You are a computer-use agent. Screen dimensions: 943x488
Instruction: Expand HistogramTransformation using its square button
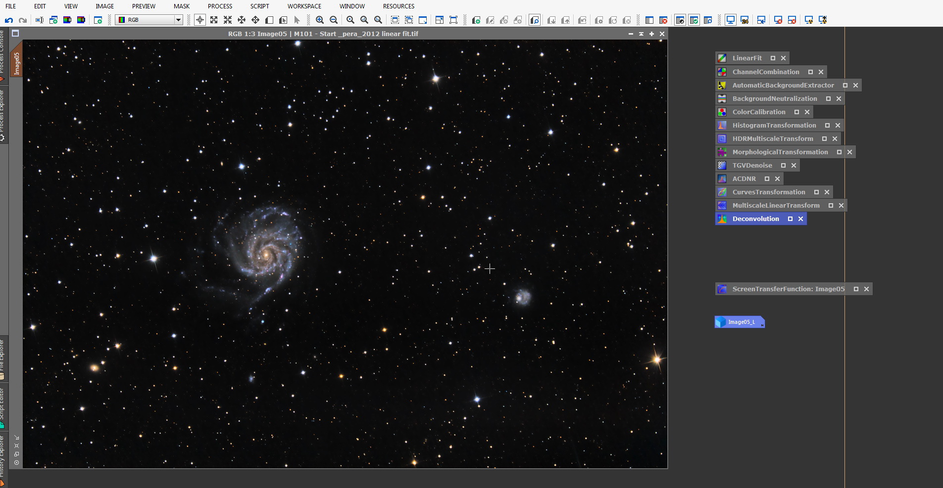click(827, 125)
